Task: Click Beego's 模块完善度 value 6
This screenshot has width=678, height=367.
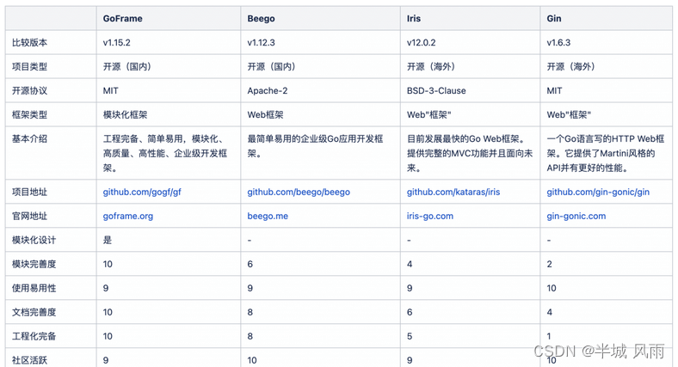Action: (250, 264)
